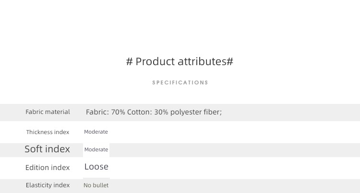Click the Loose value text
The width and height of the screenshot is (360, 193).
(96, 167)
